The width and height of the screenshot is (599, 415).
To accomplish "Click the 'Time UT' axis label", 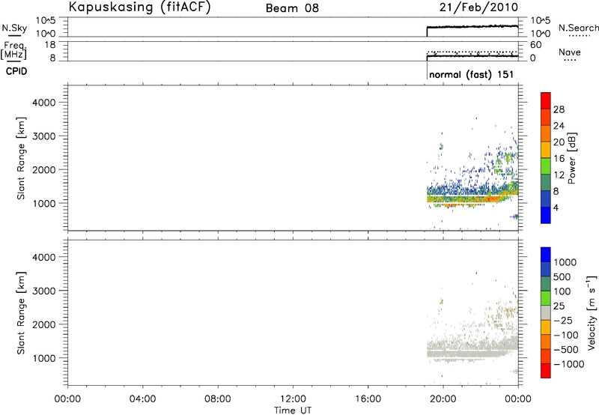I will click(293, 411).
